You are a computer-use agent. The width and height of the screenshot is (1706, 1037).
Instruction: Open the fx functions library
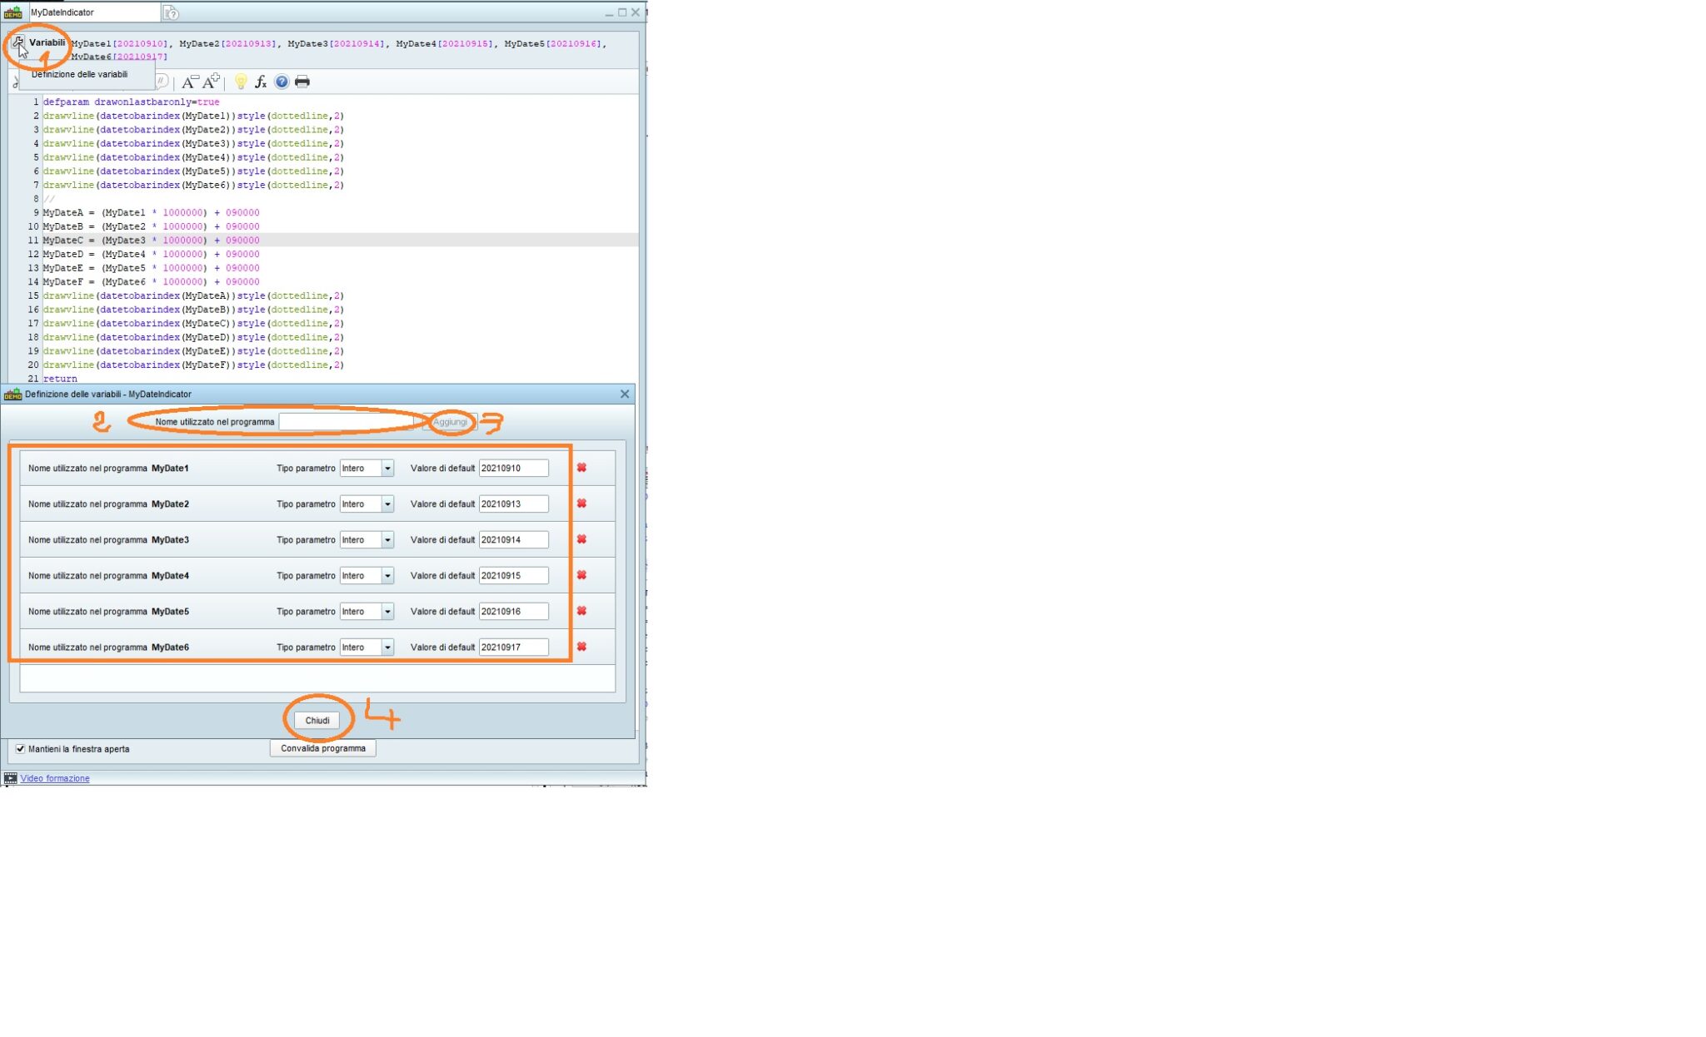tap(261, 82)
